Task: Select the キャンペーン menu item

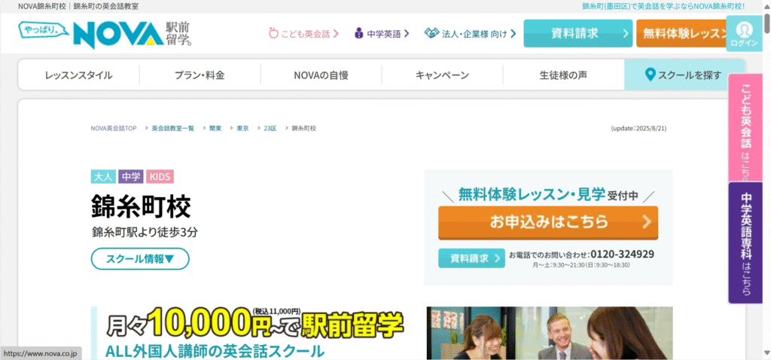Action: pos(442,75)
